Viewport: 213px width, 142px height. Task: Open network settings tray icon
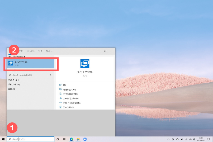tap(186, 139)
